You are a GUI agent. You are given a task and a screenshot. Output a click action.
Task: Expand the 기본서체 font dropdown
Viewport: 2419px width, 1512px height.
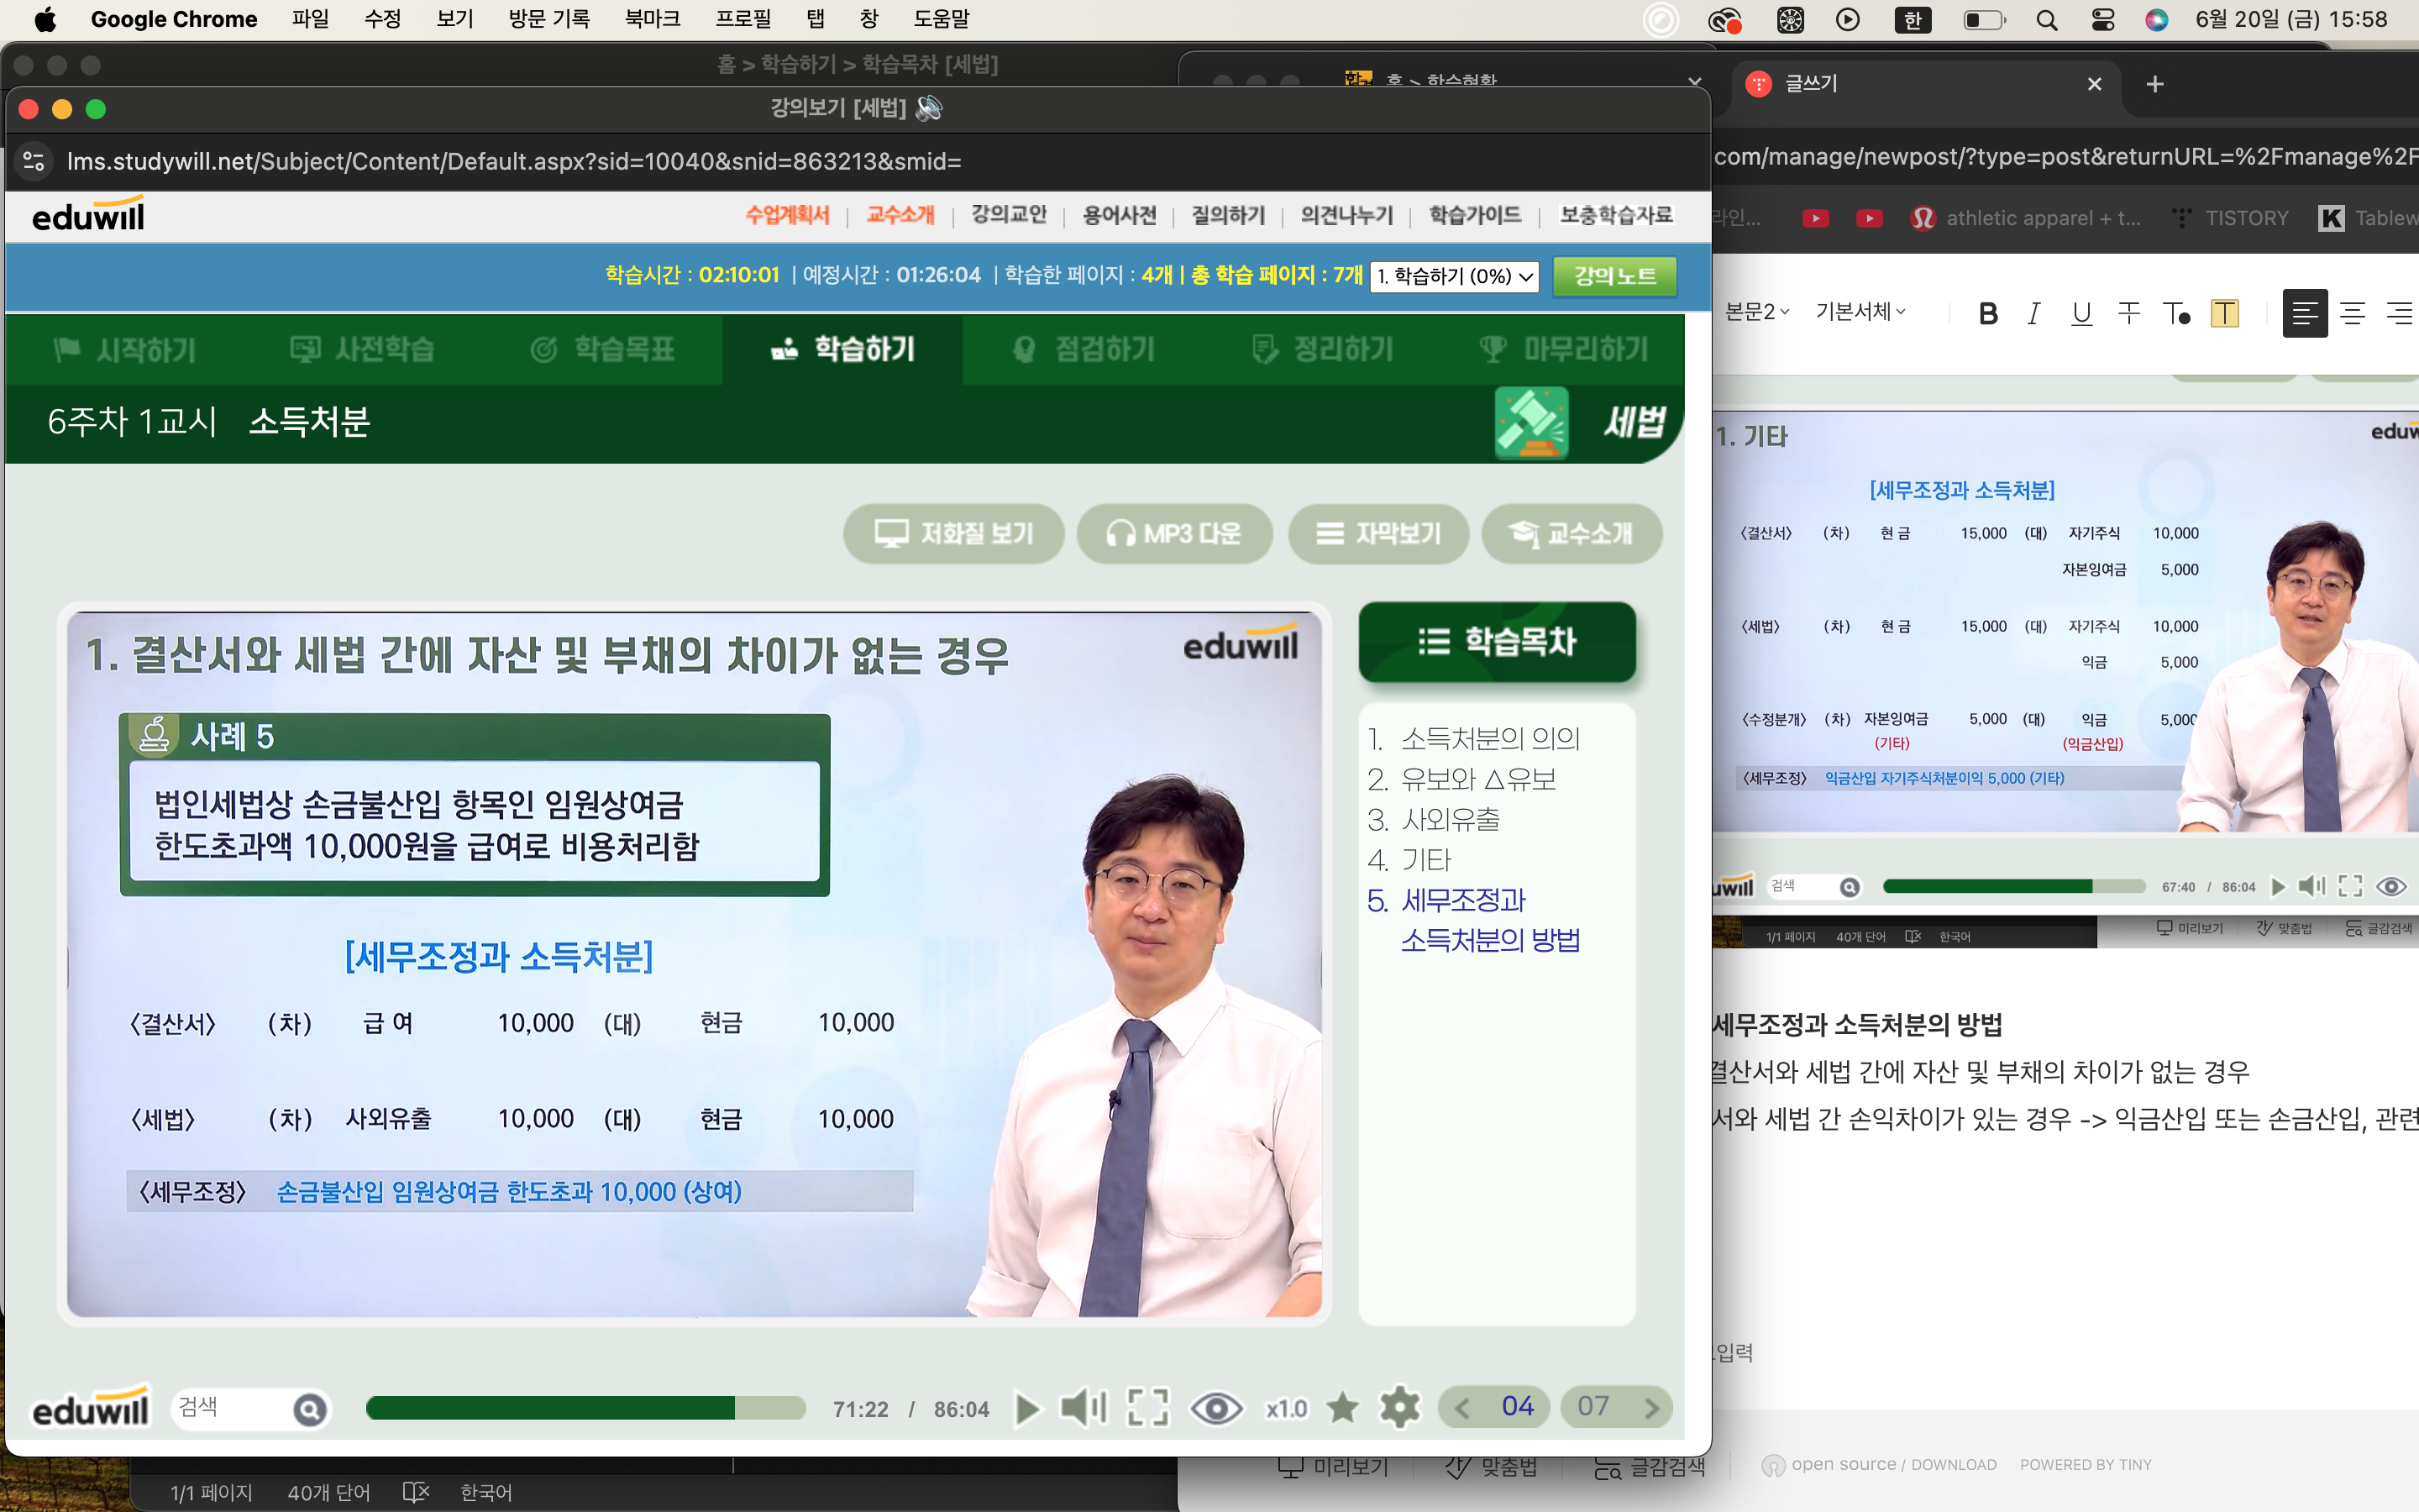point(1860,312)
